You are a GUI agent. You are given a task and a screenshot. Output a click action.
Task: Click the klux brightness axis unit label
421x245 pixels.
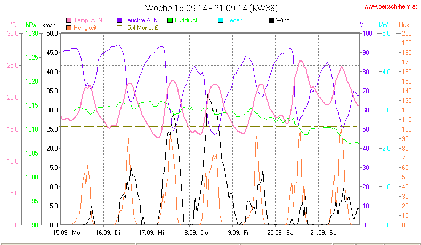404,25
